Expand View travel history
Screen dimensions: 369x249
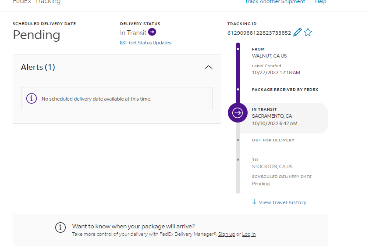[x=282, y=202]
